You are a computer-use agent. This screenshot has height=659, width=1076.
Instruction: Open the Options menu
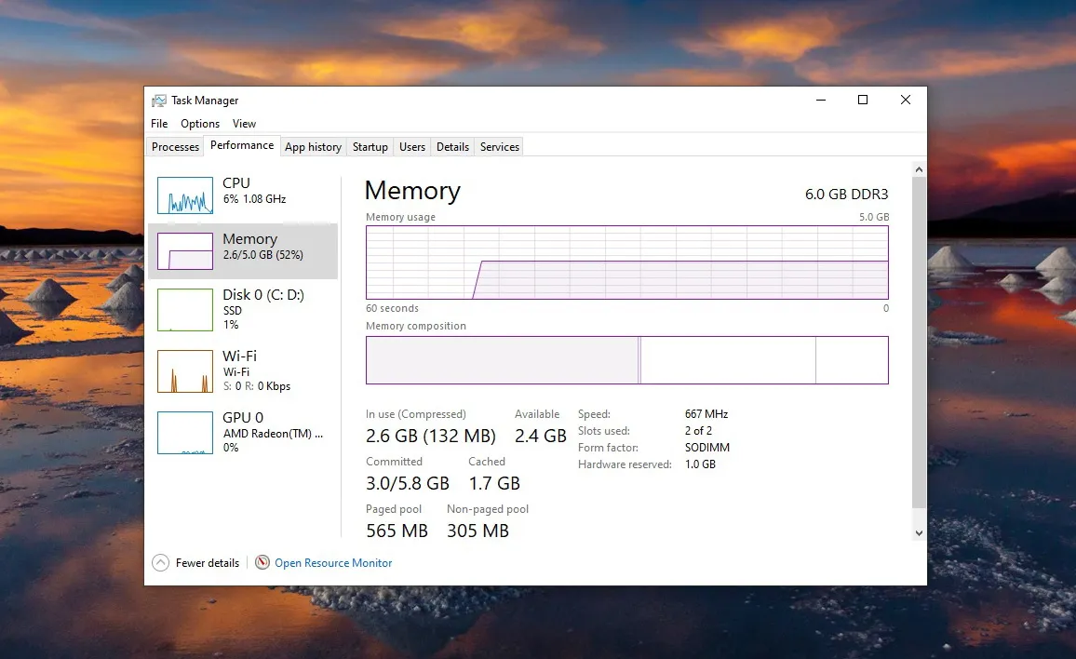pos(200,124)
